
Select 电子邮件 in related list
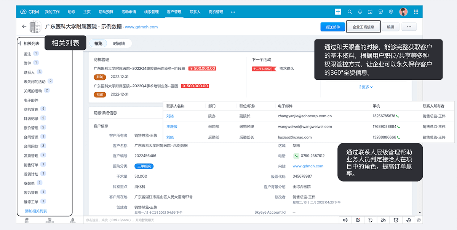(31, 100)
